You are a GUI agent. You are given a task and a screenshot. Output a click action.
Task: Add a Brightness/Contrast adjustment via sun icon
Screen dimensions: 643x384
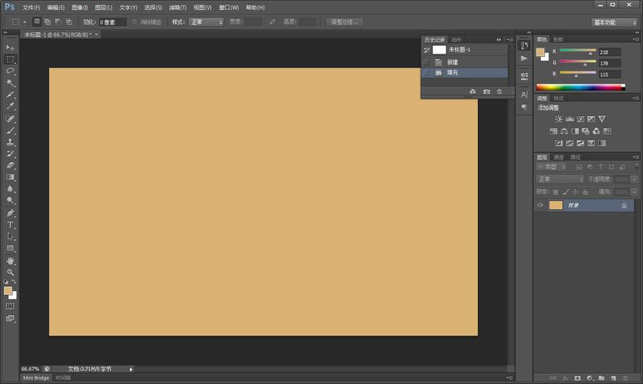click(x=558, y=119)
